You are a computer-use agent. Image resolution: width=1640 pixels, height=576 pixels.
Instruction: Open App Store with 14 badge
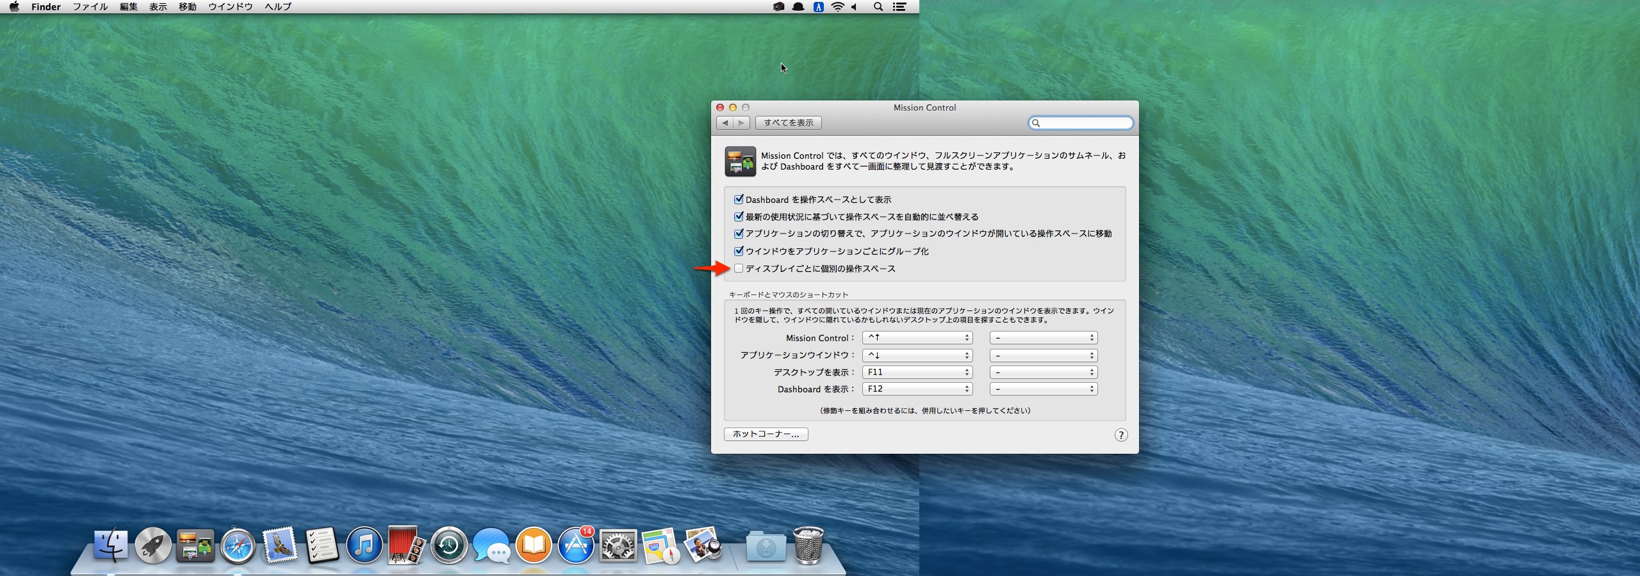(576, 546)
